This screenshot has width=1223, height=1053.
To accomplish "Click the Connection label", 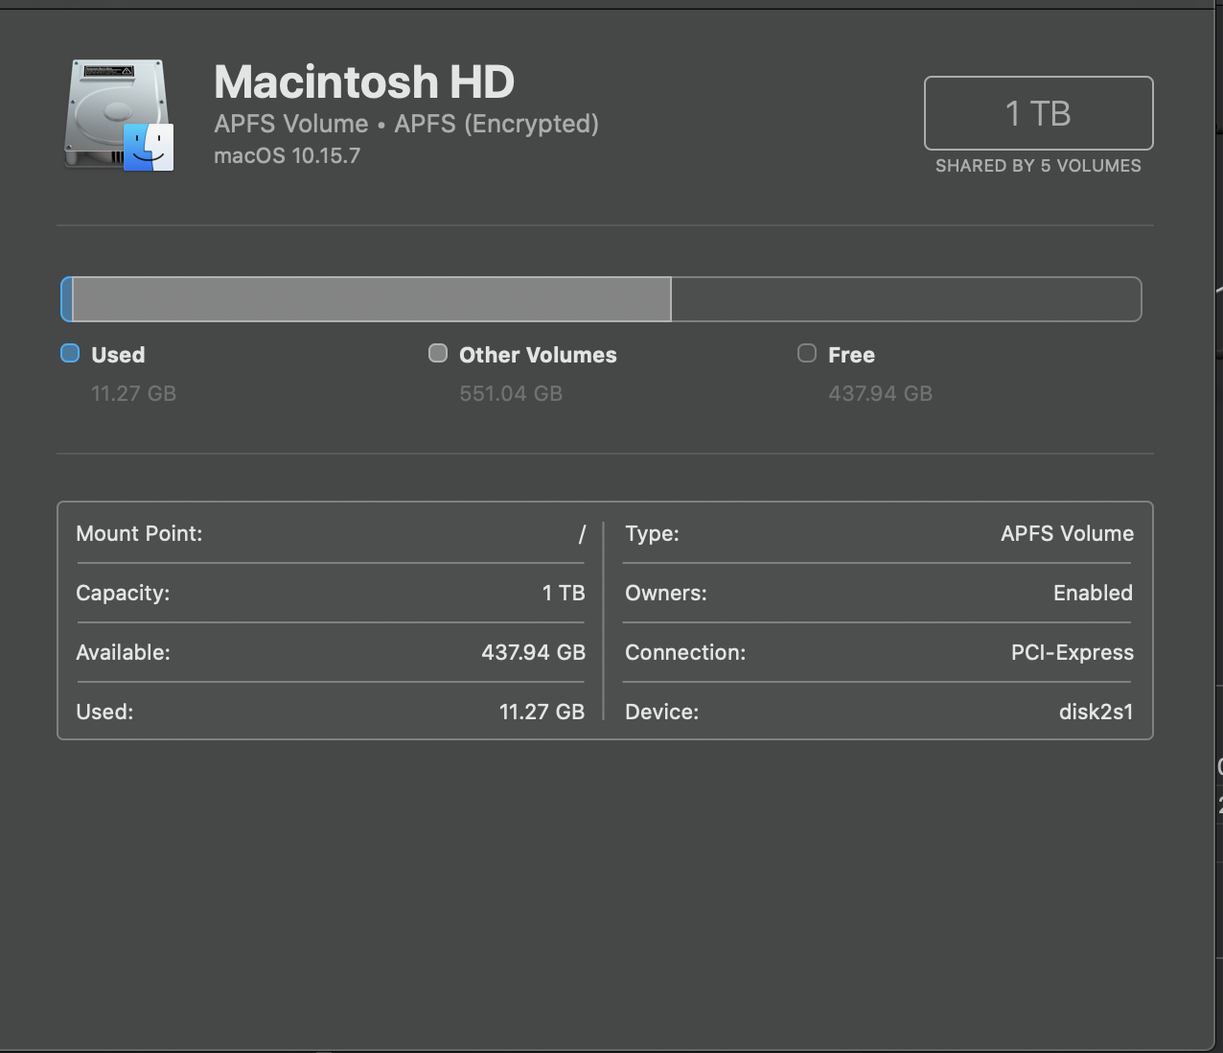I will pos(685,652).
